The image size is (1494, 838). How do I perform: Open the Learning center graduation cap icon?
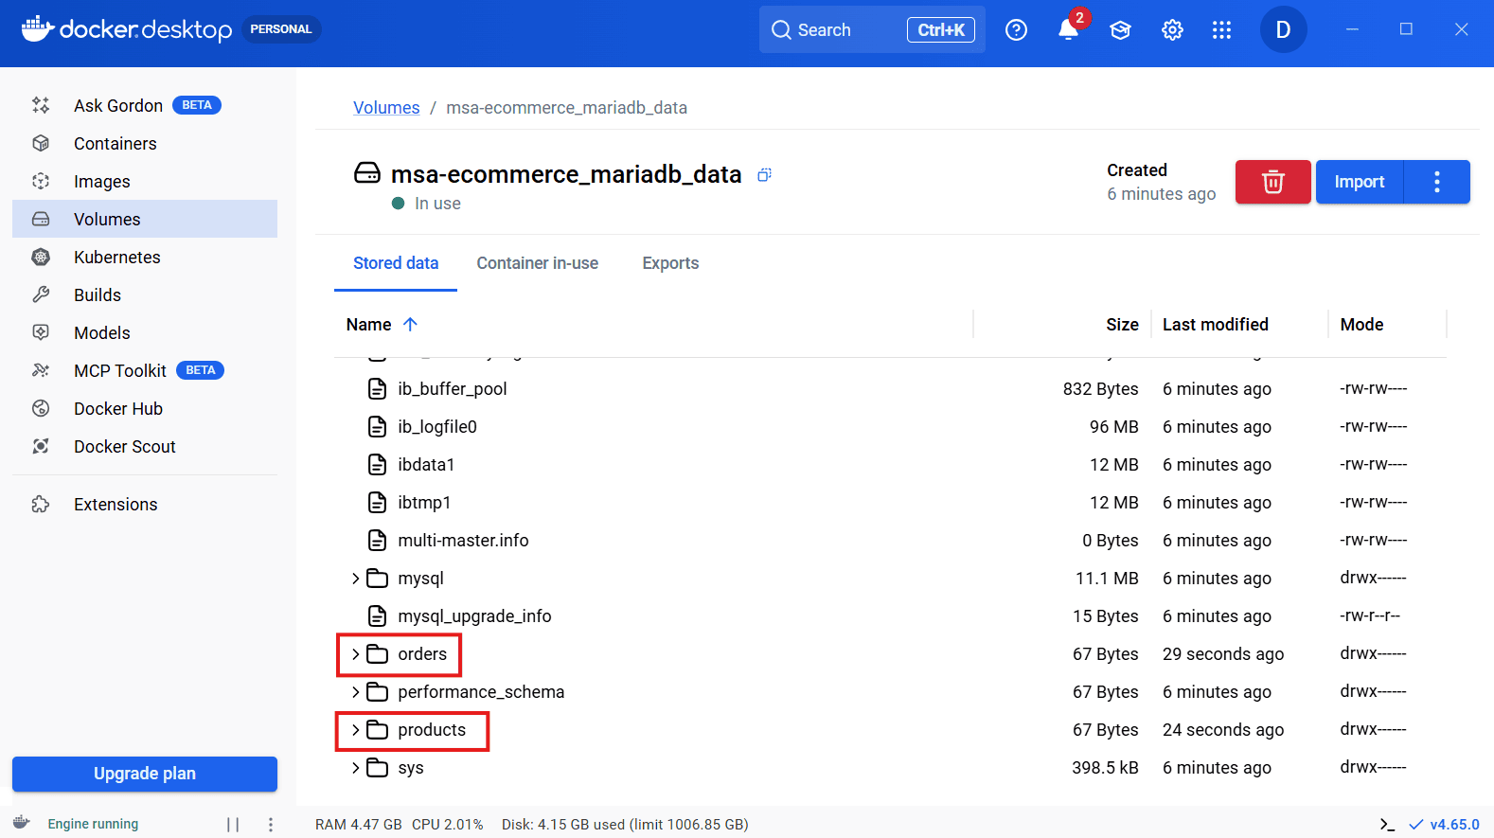click(x=1121, y=30)
